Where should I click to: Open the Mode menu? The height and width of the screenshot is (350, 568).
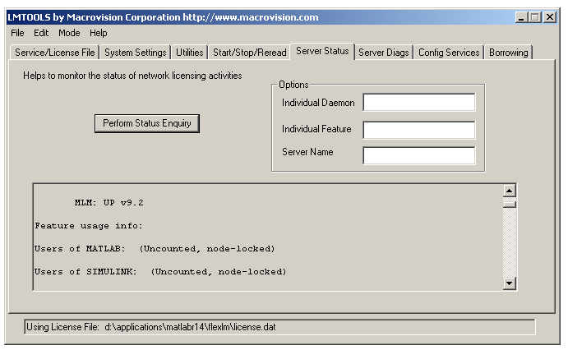point(69,33)
